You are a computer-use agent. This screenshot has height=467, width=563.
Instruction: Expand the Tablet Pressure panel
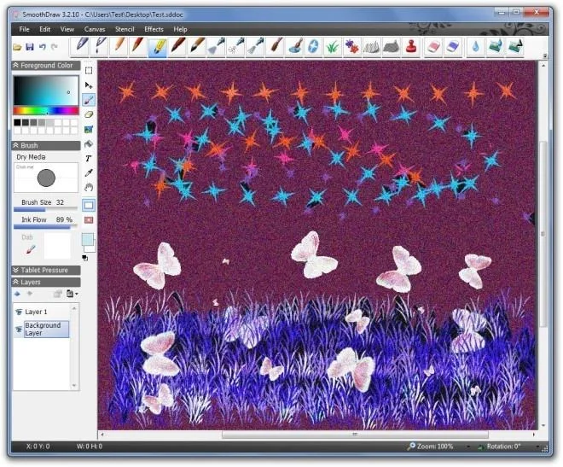point(46,270)
